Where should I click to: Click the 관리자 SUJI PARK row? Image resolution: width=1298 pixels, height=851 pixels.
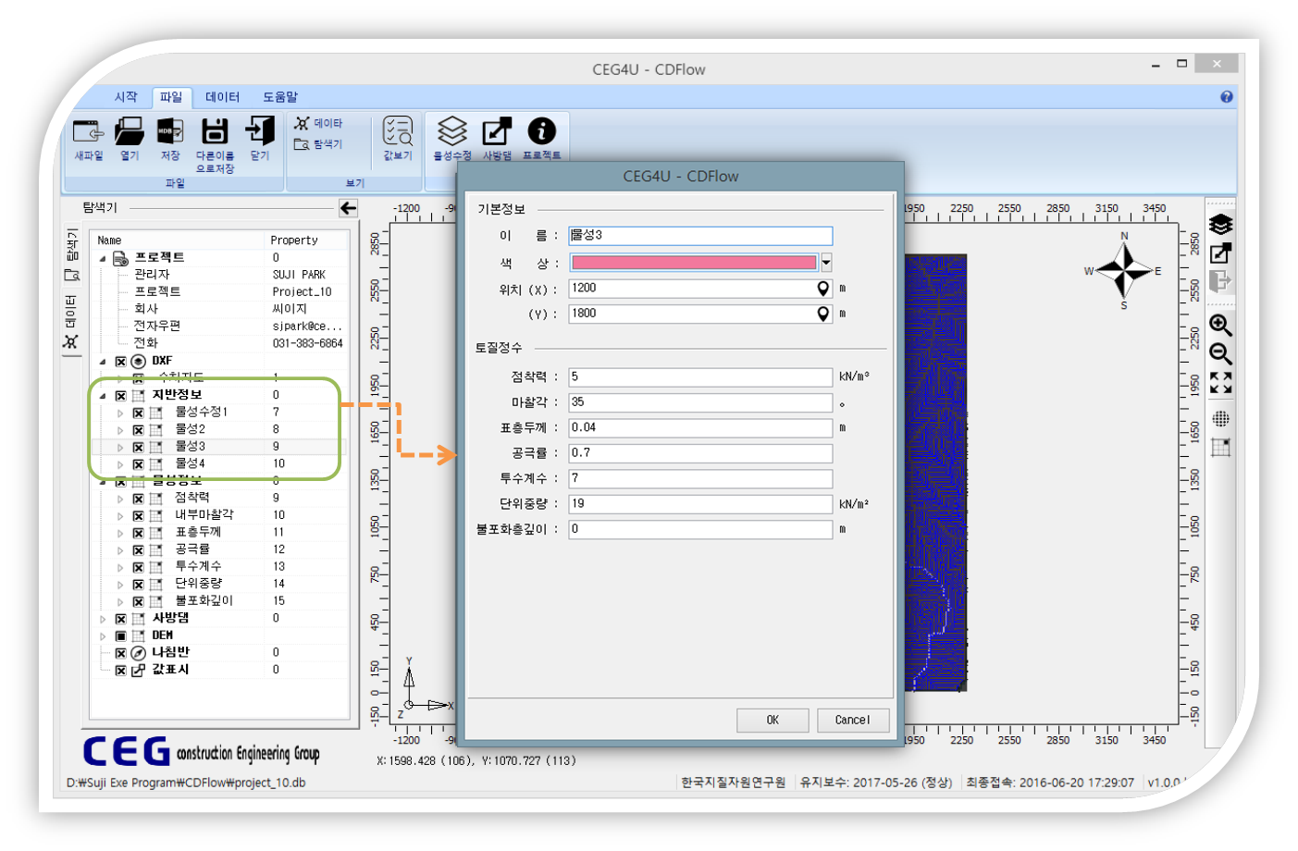coord(220,275)
